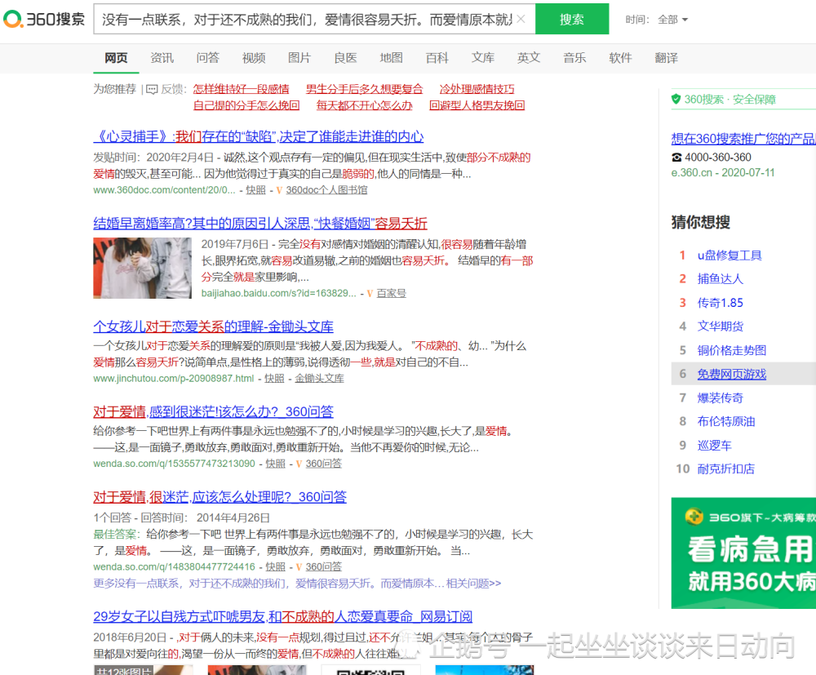Image resolution: width=816 pixels, height=675 pixels.
Task: Switch to the 问答 tab
Action: point(207,58)
